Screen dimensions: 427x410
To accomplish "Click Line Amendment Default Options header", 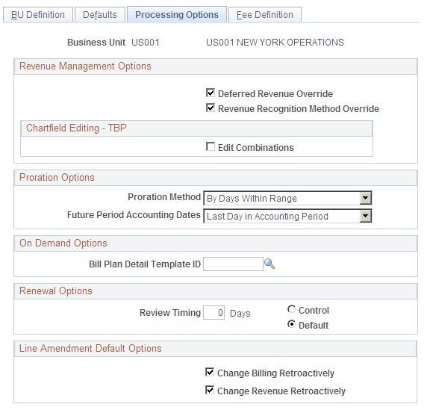I will pos(215,349).
